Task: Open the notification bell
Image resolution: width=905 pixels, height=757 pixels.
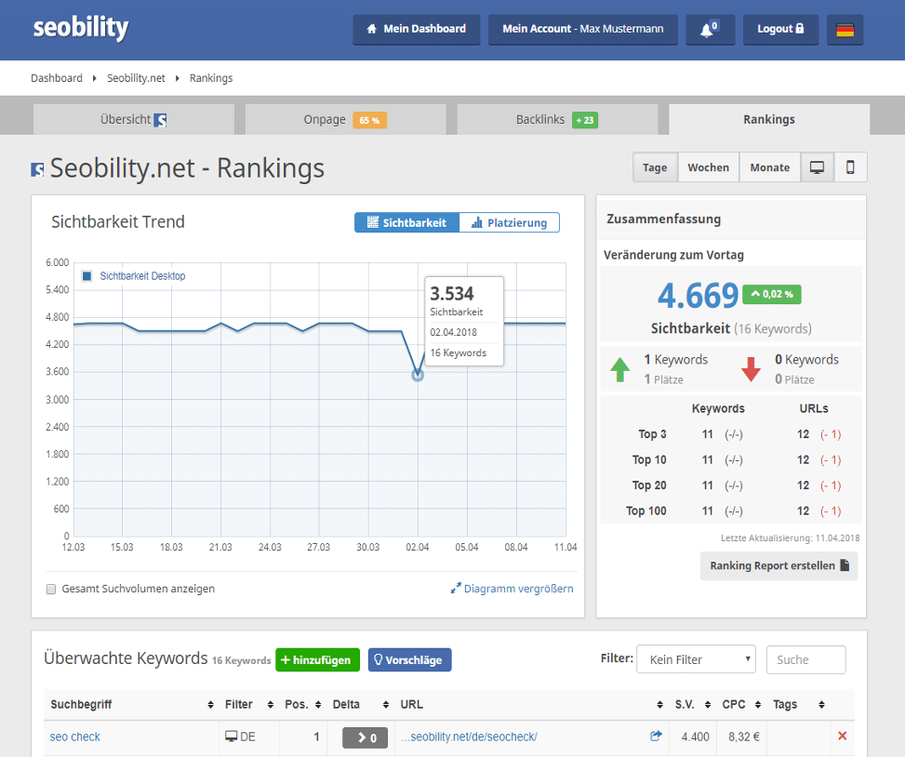Action: [710, 30]
